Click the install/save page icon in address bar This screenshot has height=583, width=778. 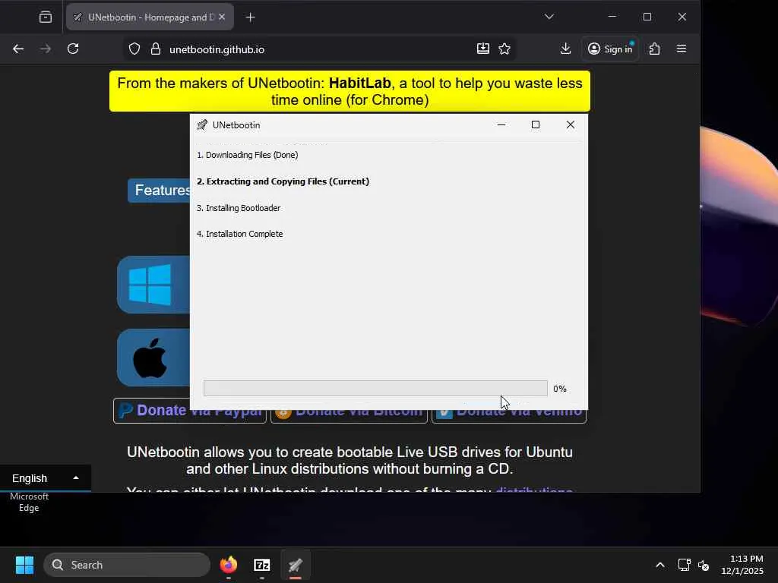coord(482,49)
